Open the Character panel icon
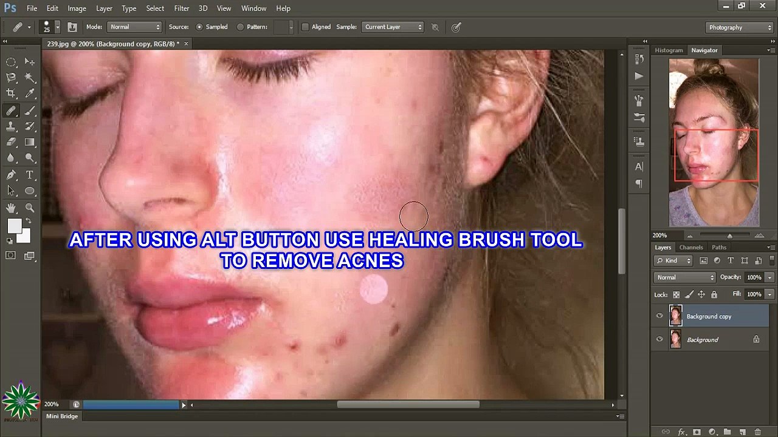The width and height of the screenshot is (778, 437). pyautogui.click(x=639, y=166)
